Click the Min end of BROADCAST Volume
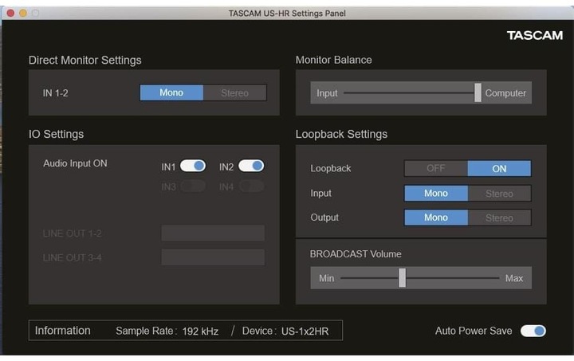Screen dimensions: 574x361 pos(327,278)
